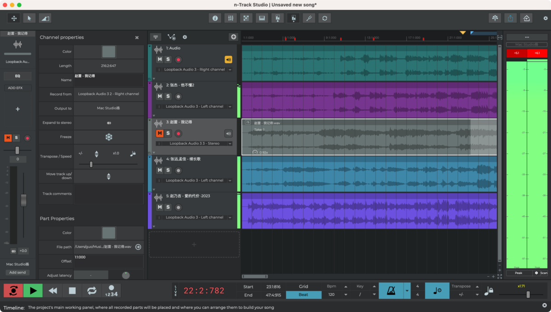
Task: Open the piano keyboard icon
Action: (x=262, y=18)
